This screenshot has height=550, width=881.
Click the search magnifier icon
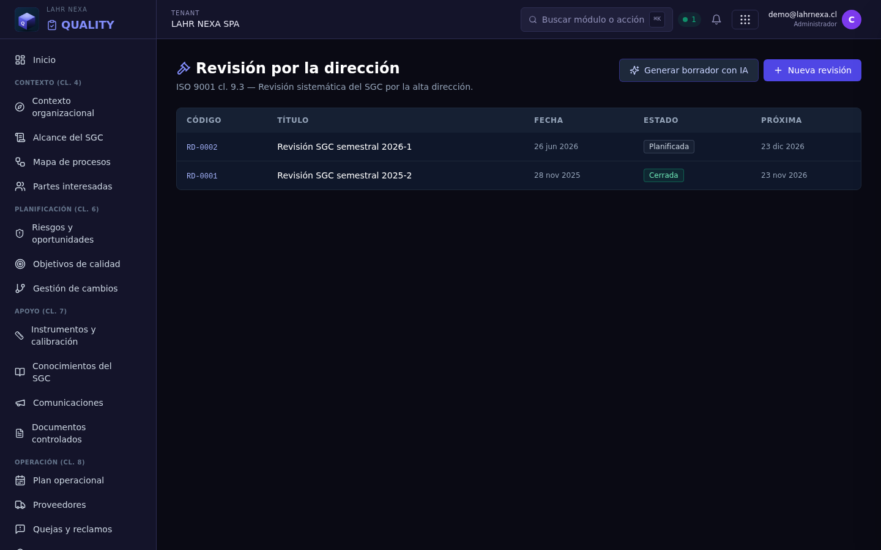[x=533, y=20]
